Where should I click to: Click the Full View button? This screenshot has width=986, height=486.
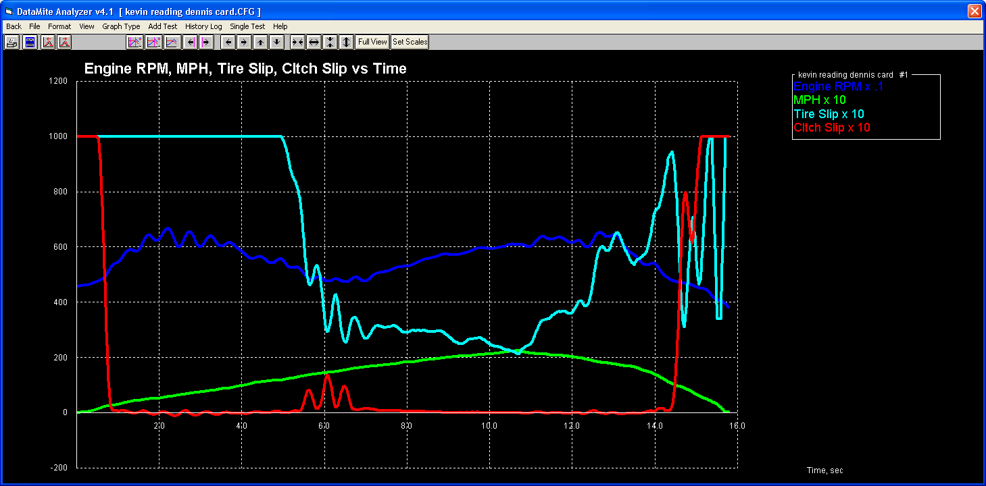click(x=372, y=42)
